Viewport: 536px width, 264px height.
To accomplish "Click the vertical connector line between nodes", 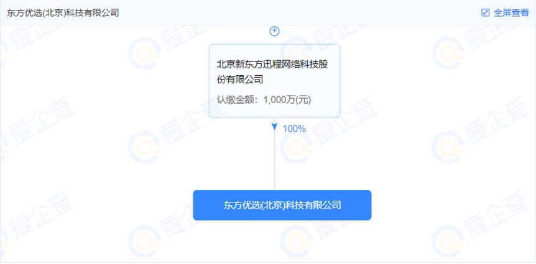I will [x=274, y=160].
